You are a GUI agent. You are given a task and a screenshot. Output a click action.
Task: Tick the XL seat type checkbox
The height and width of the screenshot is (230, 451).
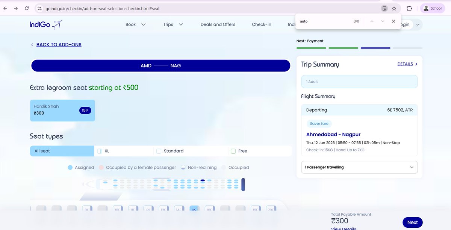[x=100, y=151]
